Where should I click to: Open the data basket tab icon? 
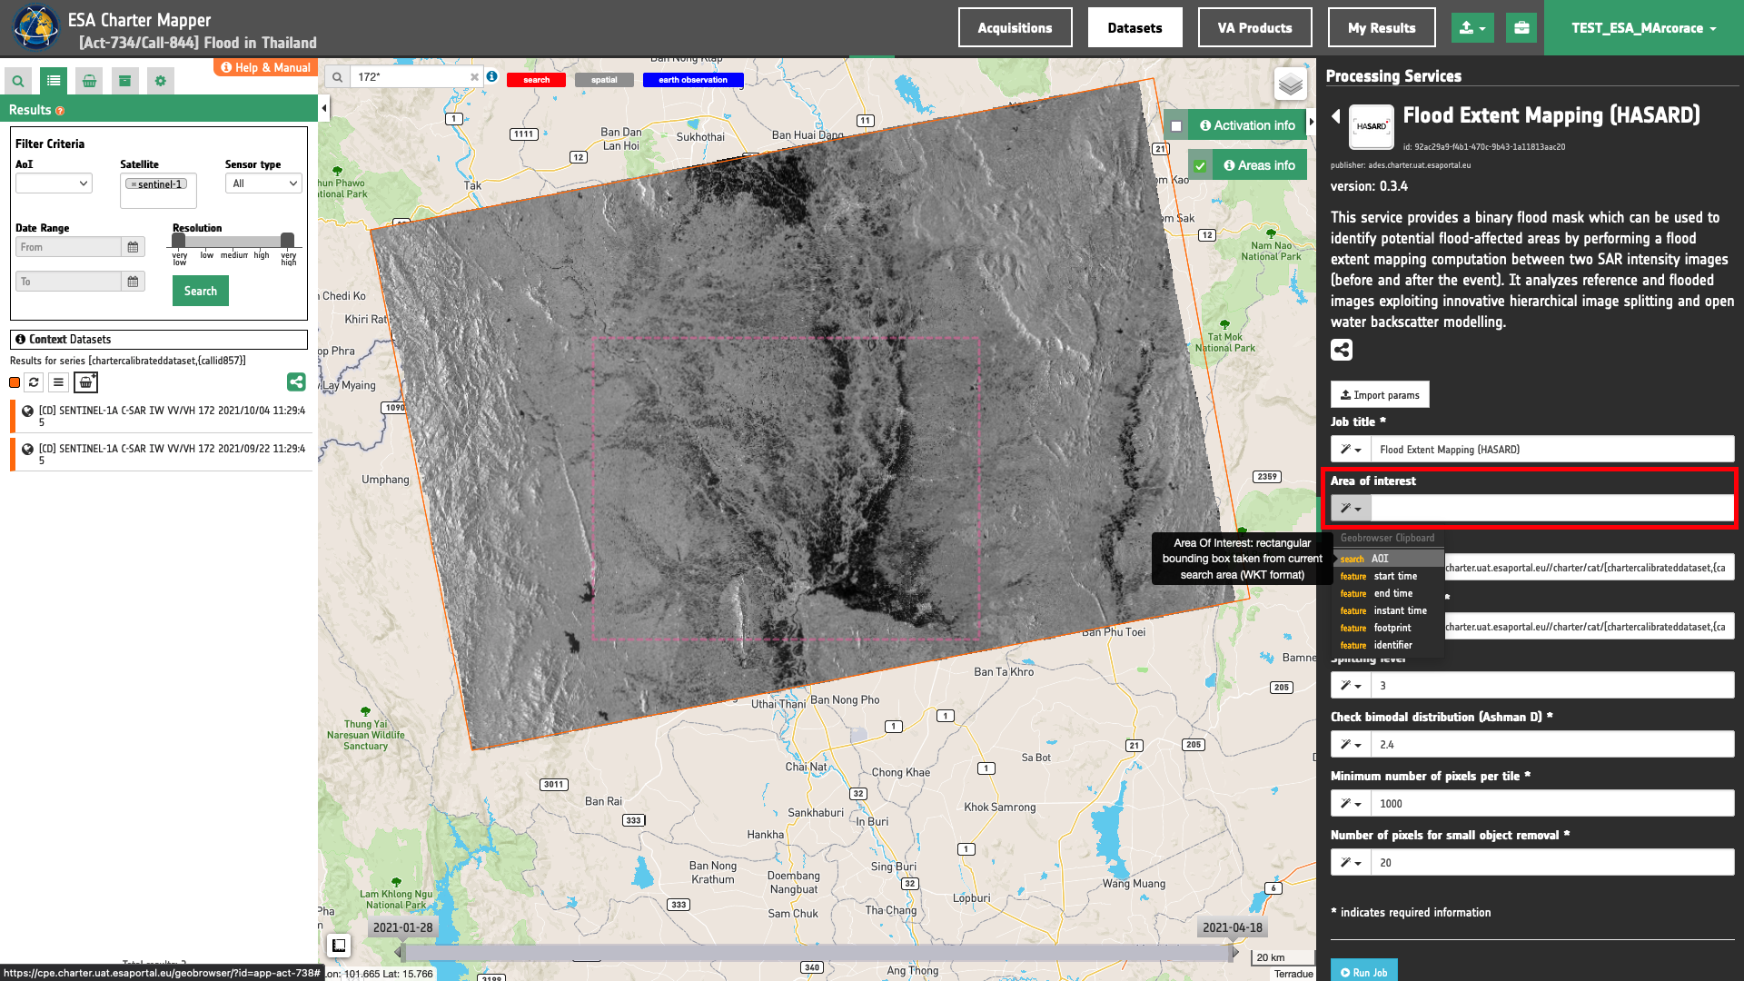89,81
